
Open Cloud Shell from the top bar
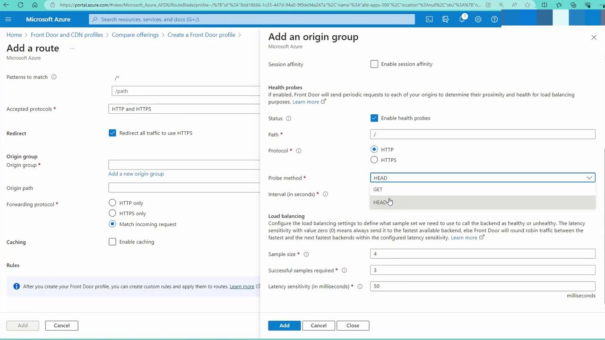pyautogui.click(x=429, y=19)
